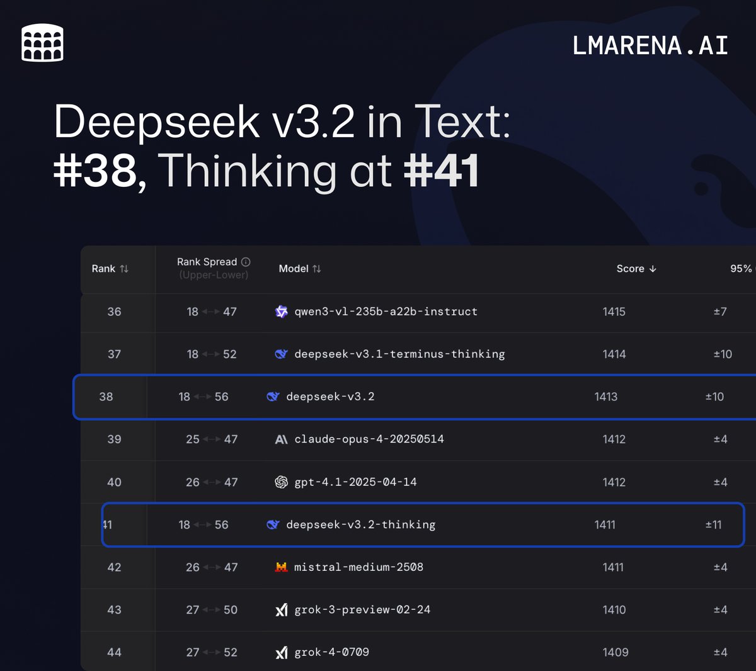
Task: Open deepseek-v3.1-terminus-thinking model name
Action: tap(399, 354)
